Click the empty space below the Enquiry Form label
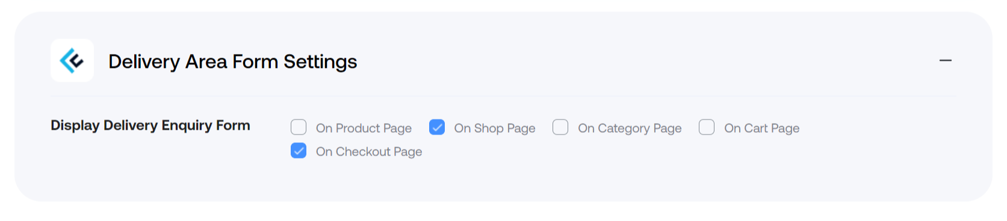This screenshot has height=221, width=1007. (150, 162)
